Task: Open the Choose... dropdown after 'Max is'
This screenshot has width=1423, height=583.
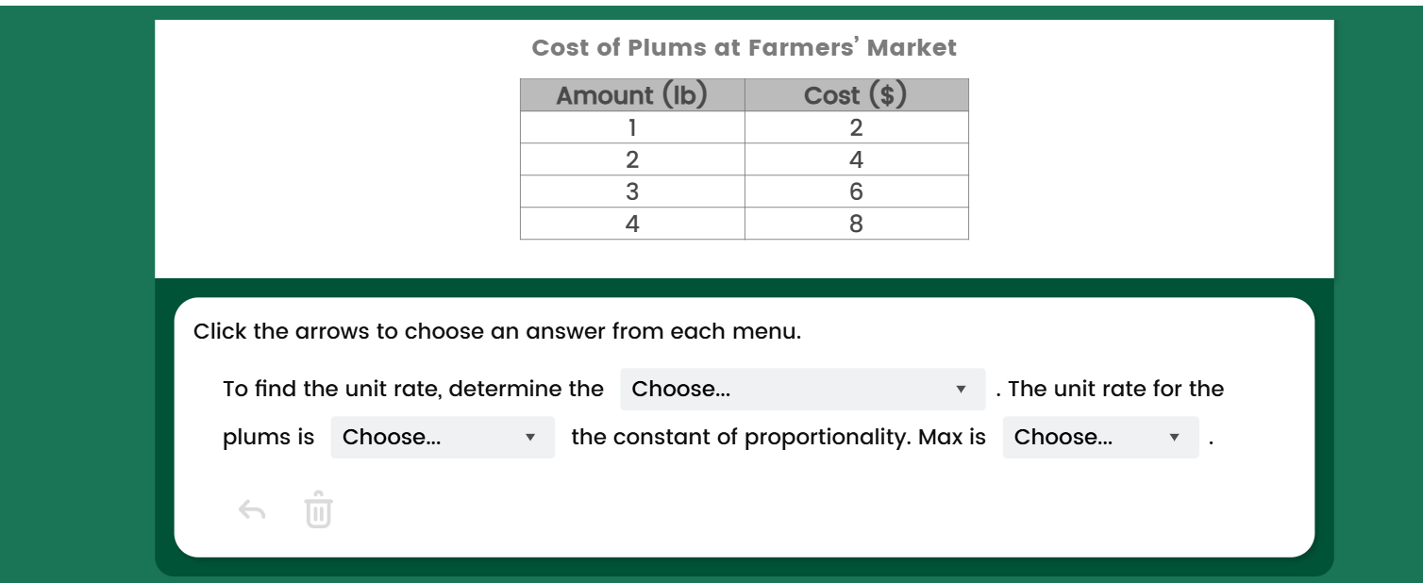Action: coord(1098,437)
